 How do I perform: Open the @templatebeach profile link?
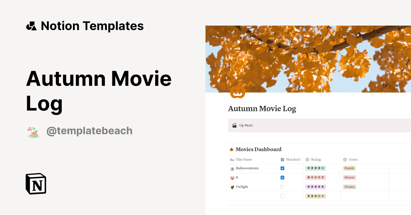90,130
